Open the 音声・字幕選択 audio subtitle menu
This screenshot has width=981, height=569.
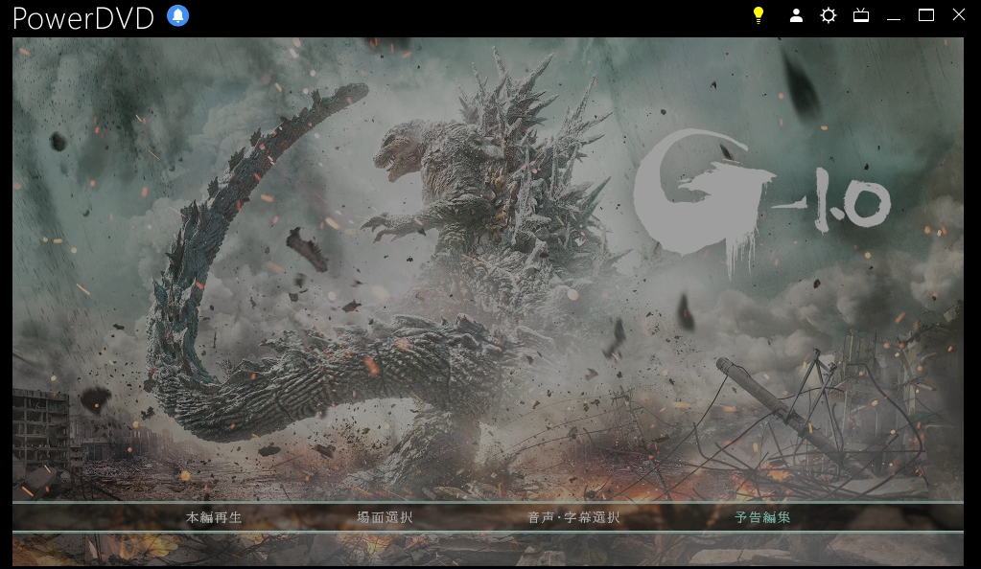coord(573,517)
